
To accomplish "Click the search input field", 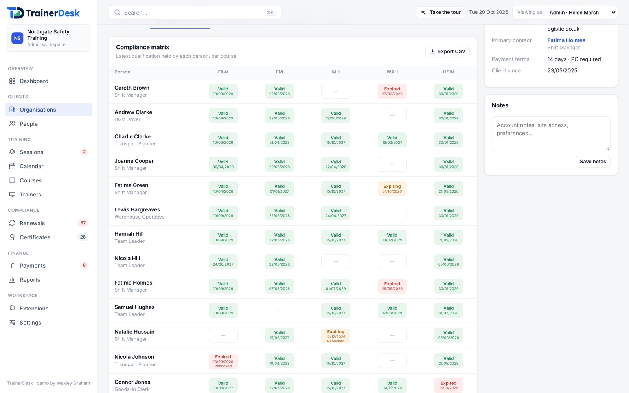I will 195,13.
